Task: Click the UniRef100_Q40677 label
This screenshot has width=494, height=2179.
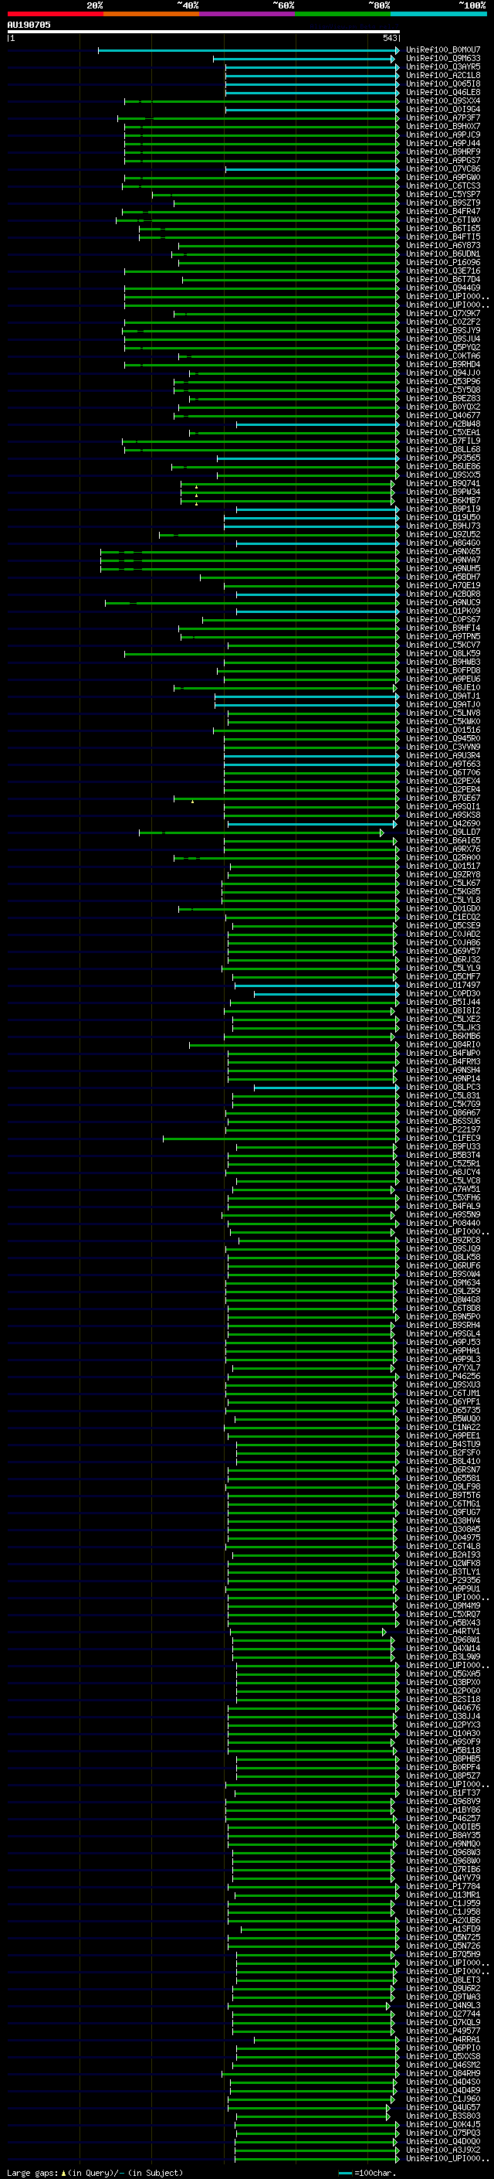Action: point(443,416)
